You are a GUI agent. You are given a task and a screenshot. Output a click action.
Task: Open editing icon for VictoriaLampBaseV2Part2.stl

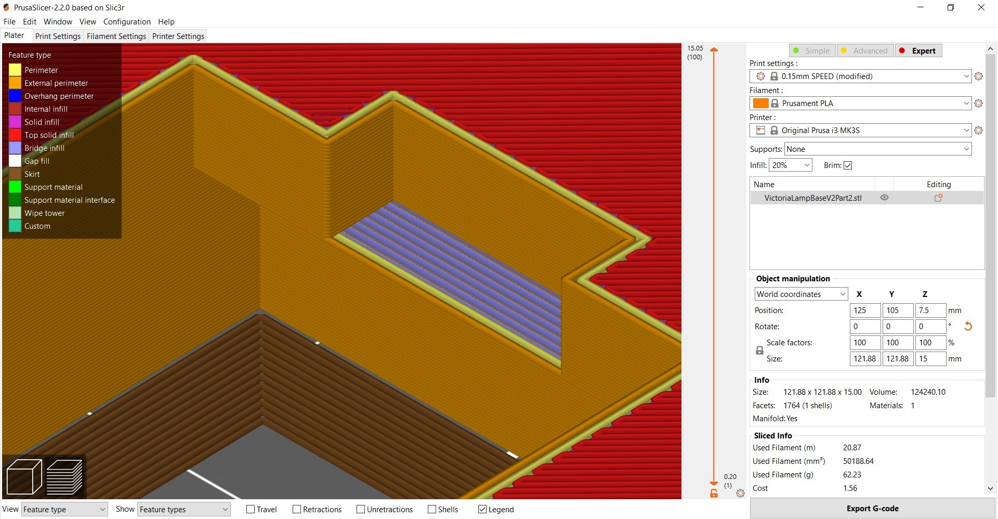point(938,198)
